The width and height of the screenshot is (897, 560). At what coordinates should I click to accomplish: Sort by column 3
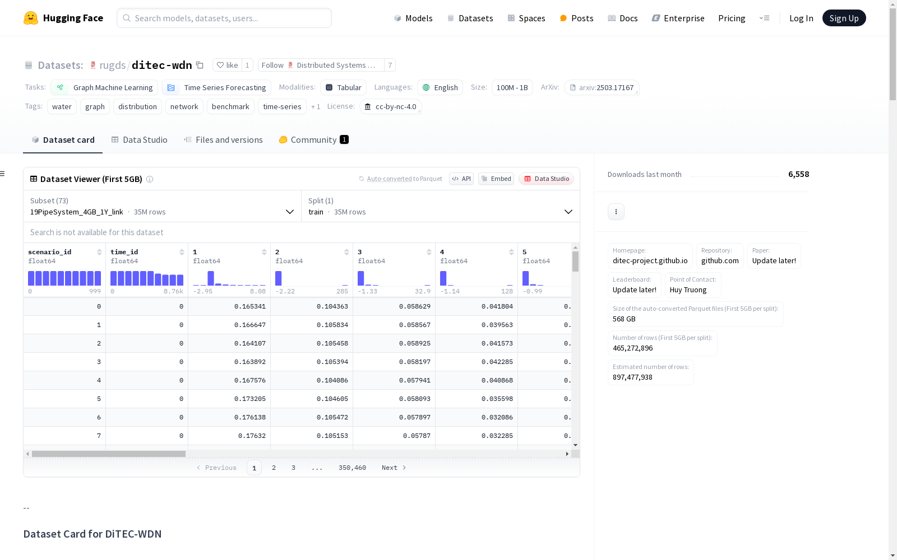click(429, 252)
